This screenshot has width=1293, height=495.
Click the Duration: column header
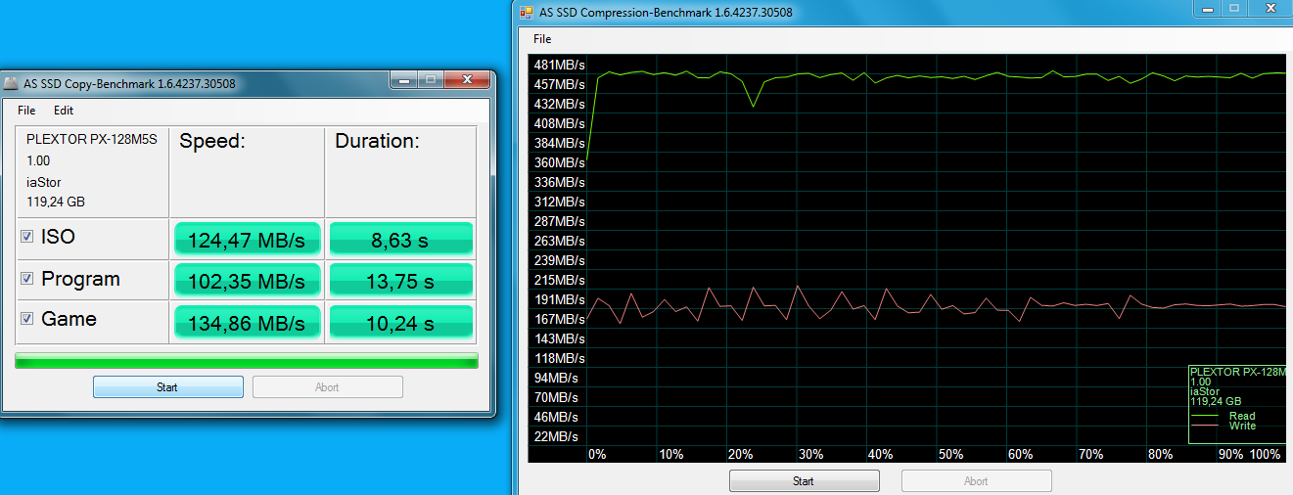coord(377,141)
